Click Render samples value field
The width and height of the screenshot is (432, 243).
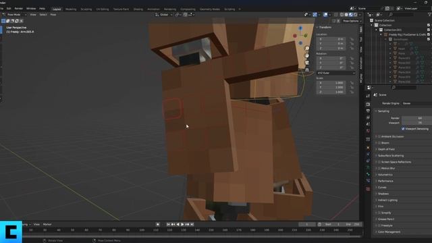pyautogui.click(x=416, y=118)
